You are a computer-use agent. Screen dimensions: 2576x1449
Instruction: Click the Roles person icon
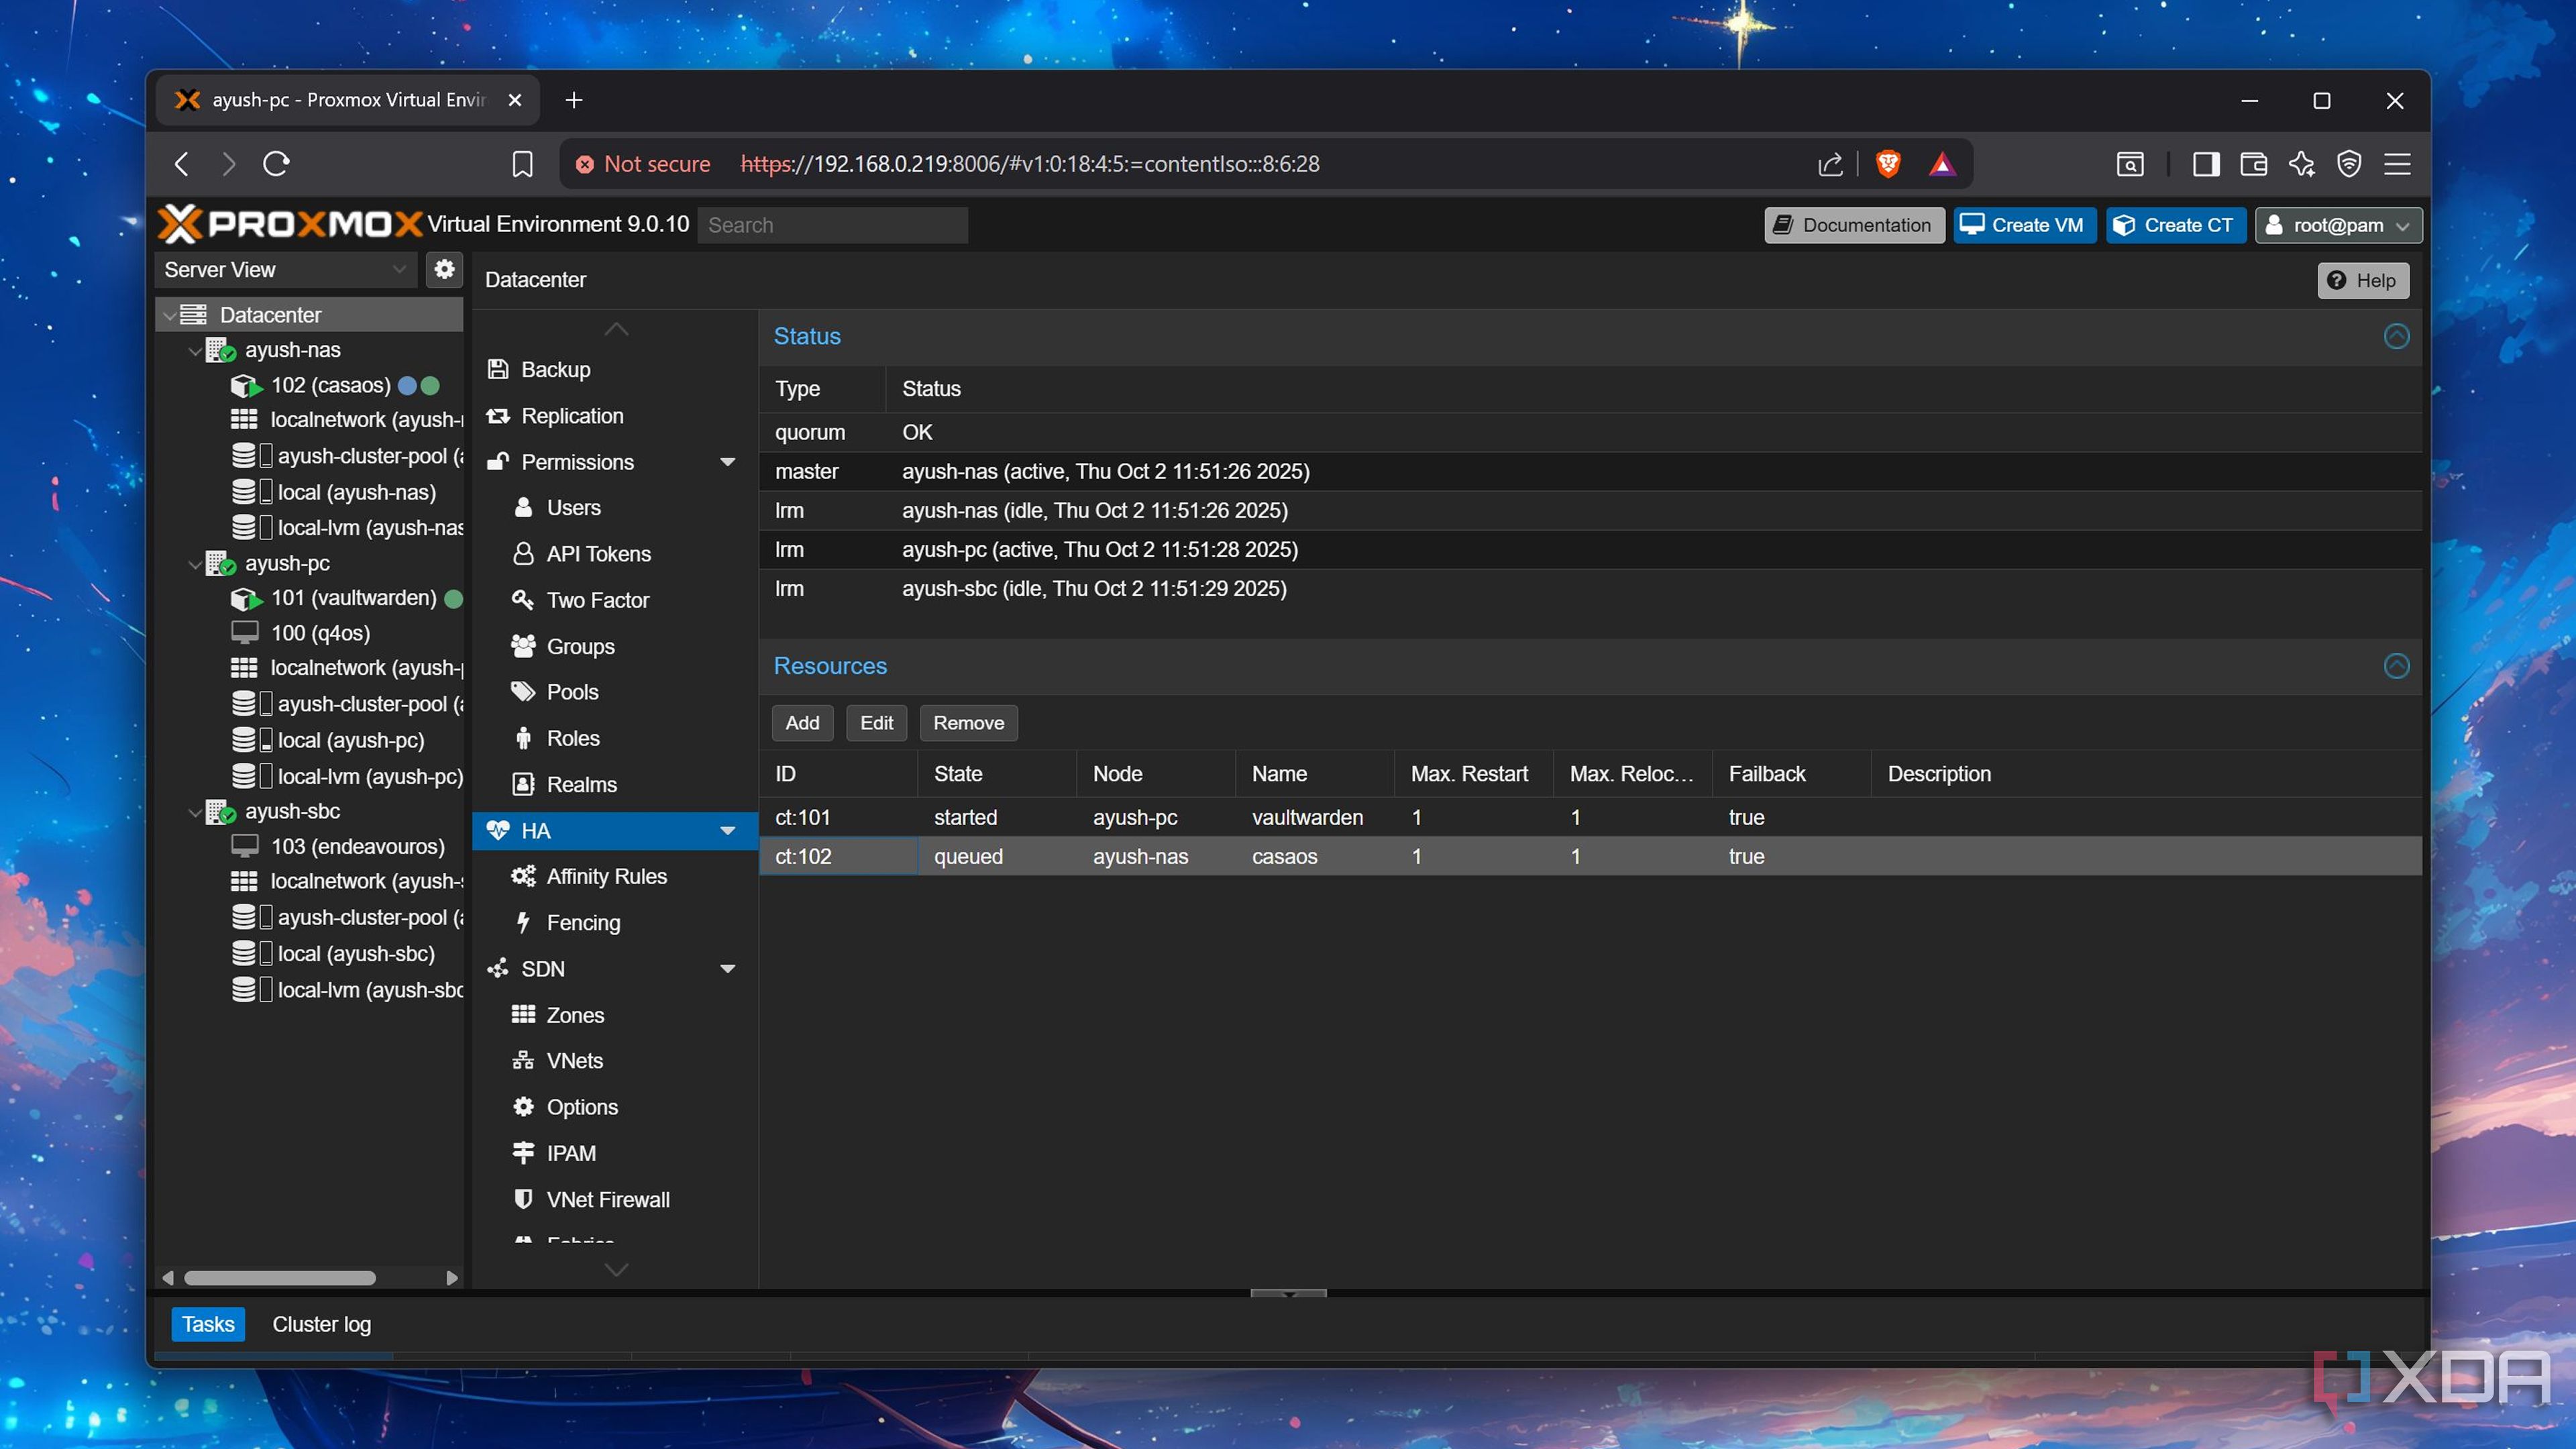click(523, 738)
